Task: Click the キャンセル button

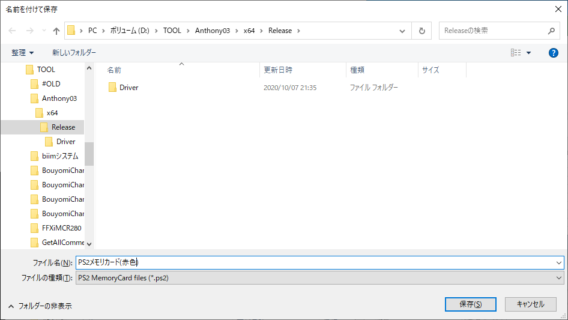Action: [x=531, y=304]
